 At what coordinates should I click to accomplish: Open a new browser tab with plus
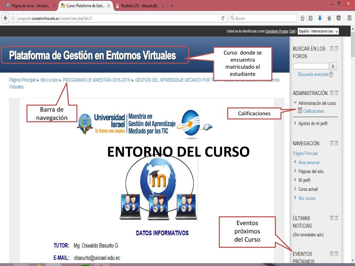pos(172,6)
